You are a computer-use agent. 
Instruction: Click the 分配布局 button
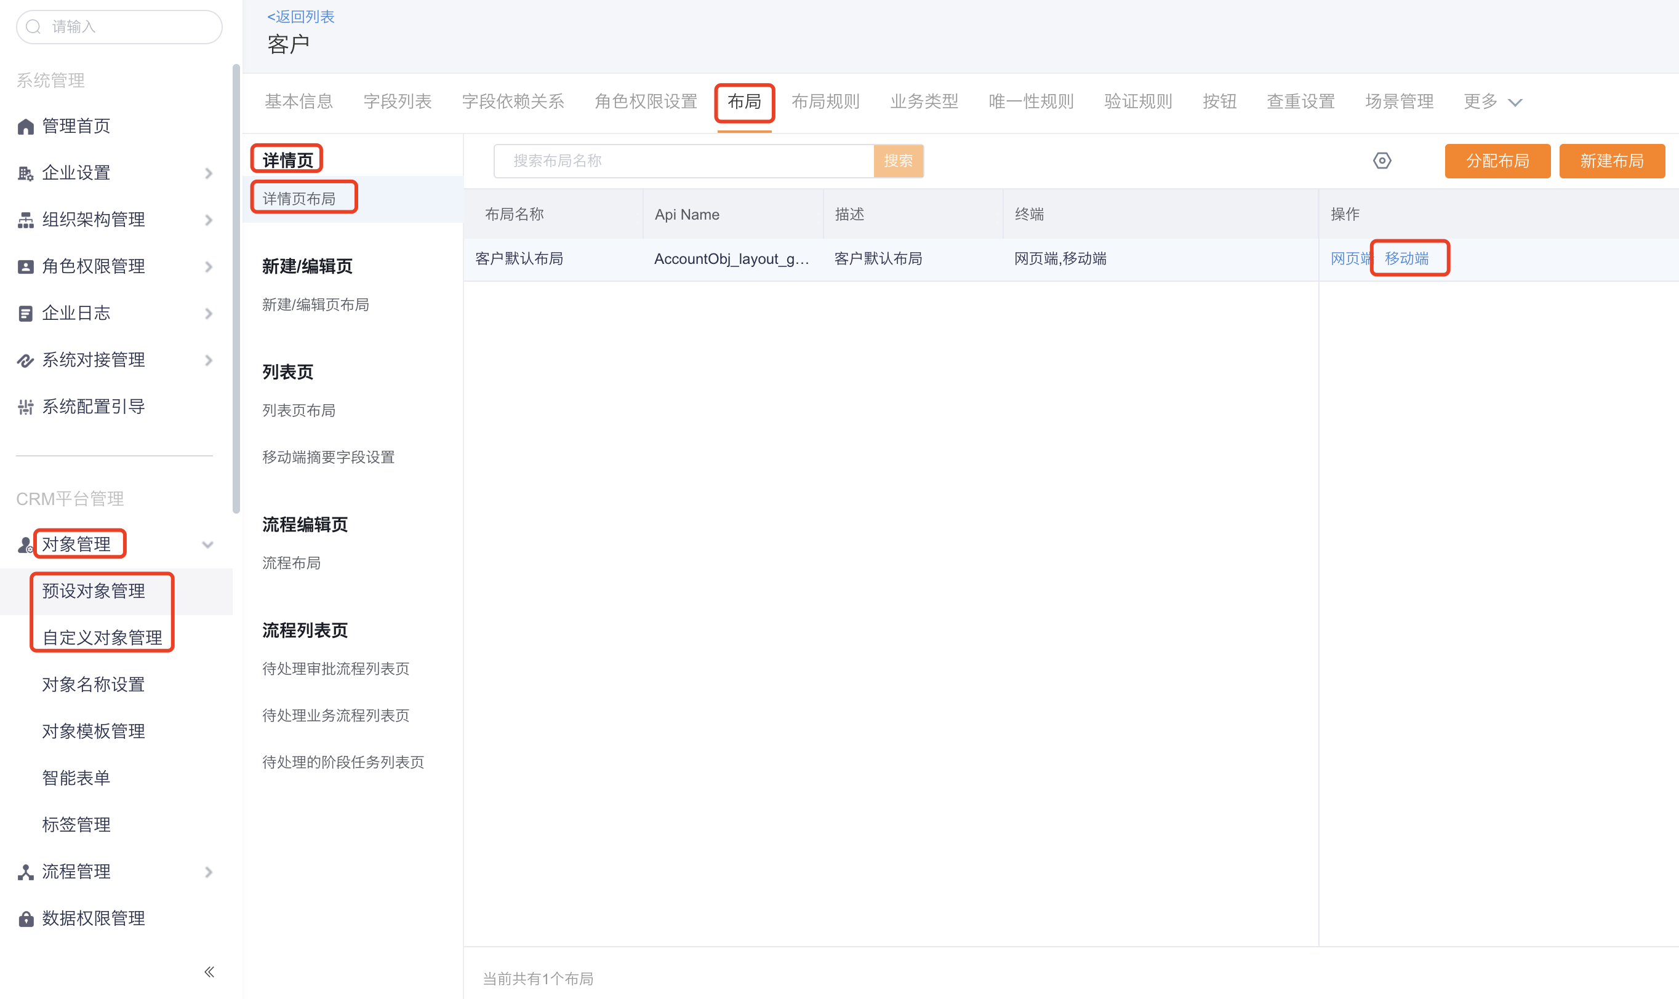coord(1497,161)
